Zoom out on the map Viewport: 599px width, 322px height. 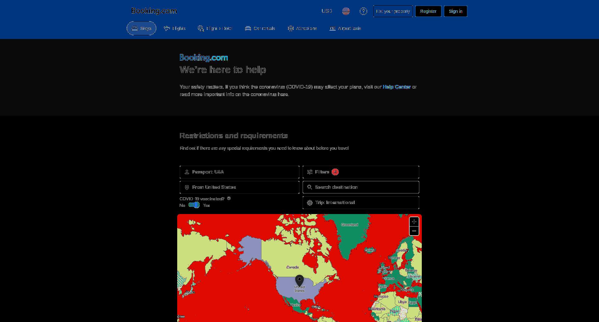coord(414,231)
